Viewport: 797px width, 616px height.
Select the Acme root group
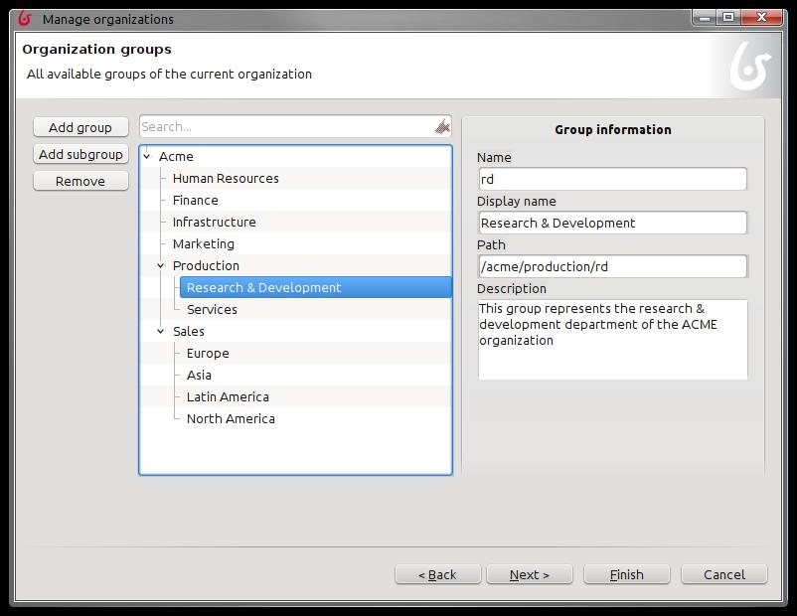[x=176, y=157]
